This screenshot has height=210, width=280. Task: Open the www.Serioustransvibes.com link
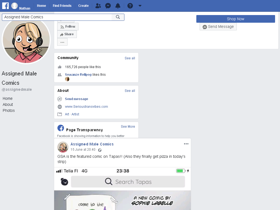tap(86, 107)
